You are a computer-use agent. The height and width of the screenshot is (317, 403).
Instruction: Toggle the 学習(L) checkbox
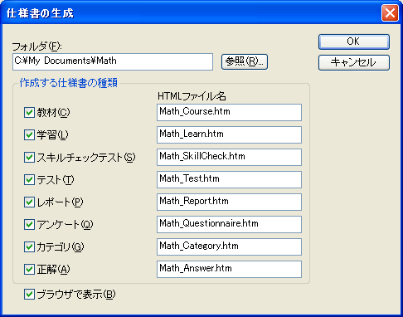(29, 135)
